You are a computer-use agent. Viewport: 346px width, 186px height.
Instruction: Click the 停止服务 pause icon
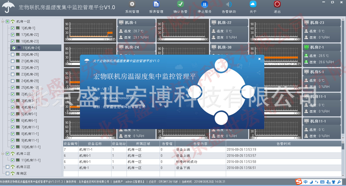click(x=205, y=4)
